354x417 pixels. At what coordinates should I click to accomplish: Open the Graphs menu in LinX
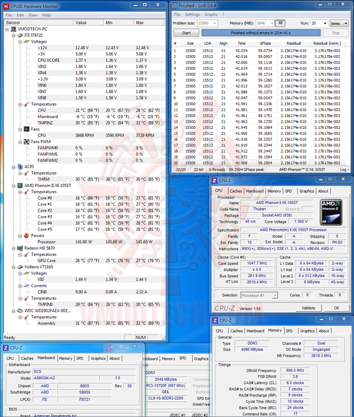tap(211, 14)
